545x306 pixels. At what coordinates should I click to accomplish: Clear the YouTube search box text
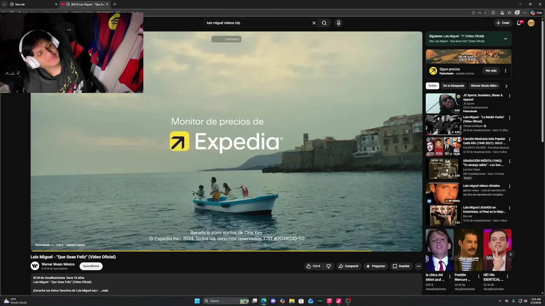click(314, 23)
